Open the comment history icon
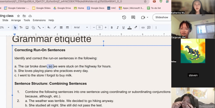Image resolution: width=215 pixels, height=108 pixels. click(133, 17)
